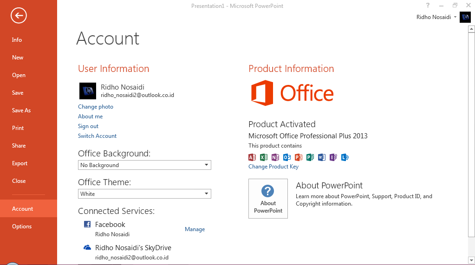Image resolution: width=475 pixels, height=265 pixels.
Task: Click the Facebook service name
Action: [110, 225]
